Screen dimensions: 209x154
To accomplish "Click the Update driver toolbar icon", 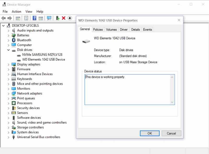I will coord(58,18).
